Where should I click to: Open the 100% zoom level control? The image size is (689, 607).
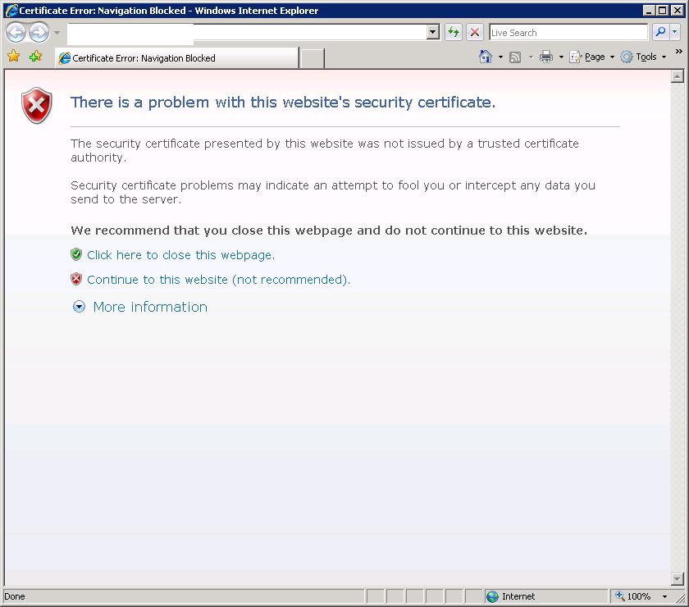click(638, 596)
